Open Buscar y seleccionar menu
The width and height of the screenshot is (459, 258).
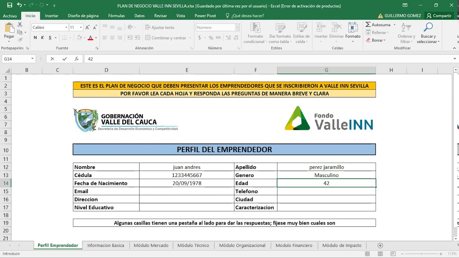coord(428,33)
